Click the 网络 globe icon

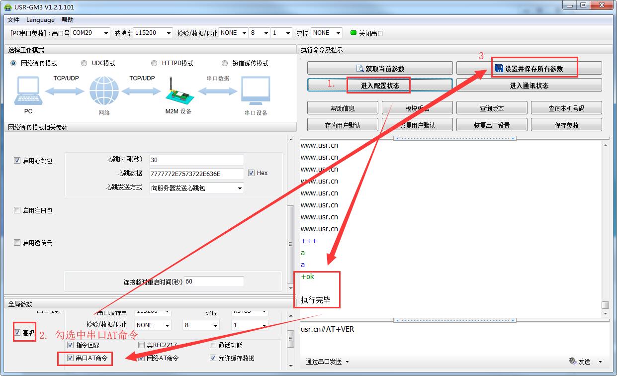(104, 92)
